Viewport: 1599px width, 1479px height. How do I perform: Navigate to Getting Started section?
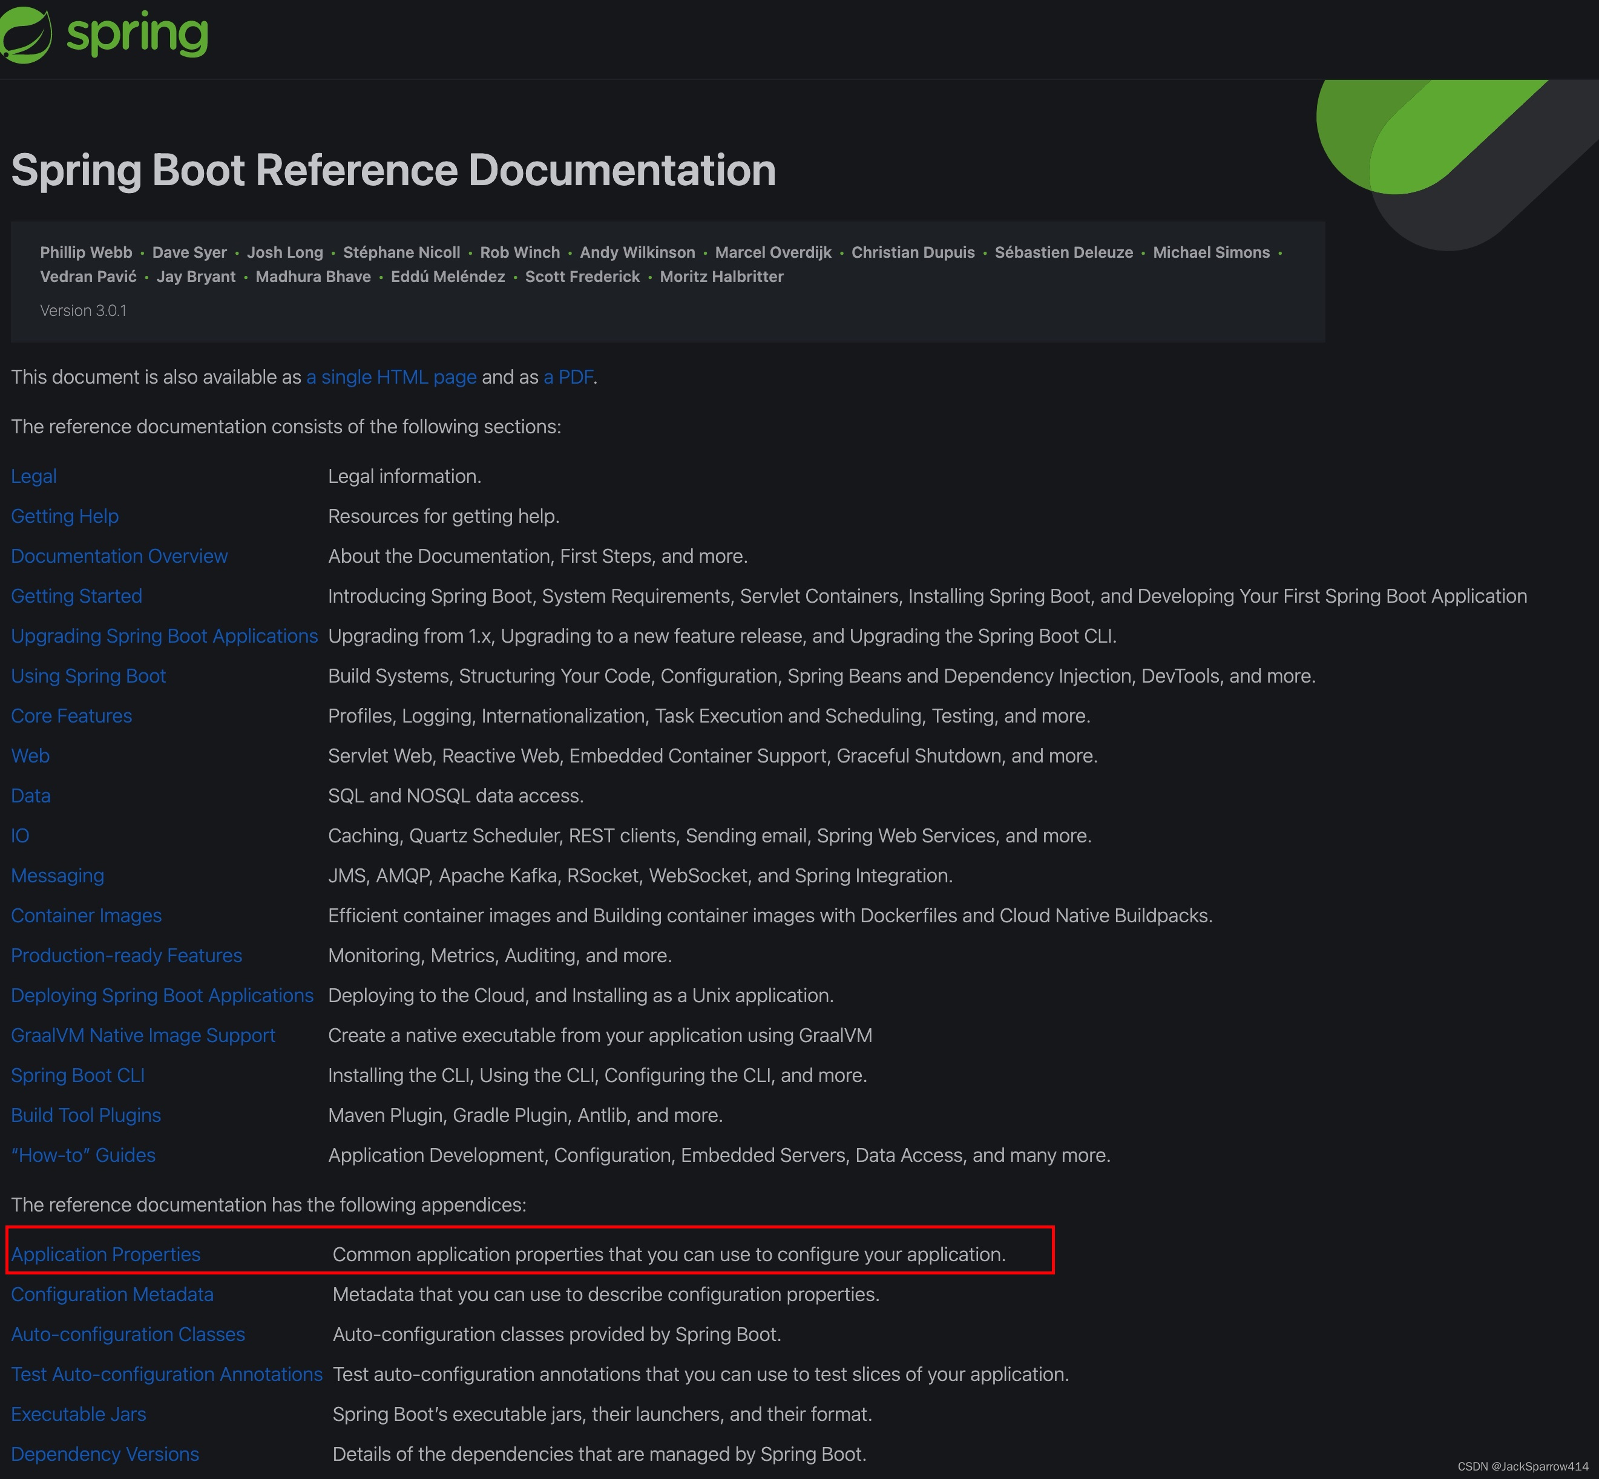(76, 596)
